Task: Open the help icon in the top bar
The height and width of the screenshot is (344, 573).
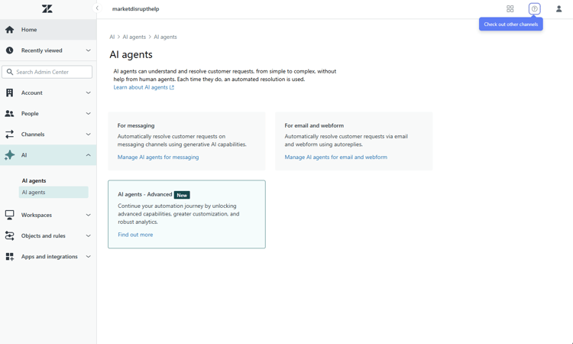Action: tap(535, 9)
